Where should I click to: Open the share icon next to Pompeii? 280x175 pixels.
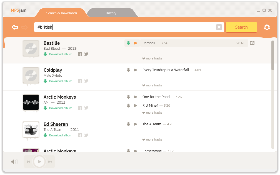252,43
